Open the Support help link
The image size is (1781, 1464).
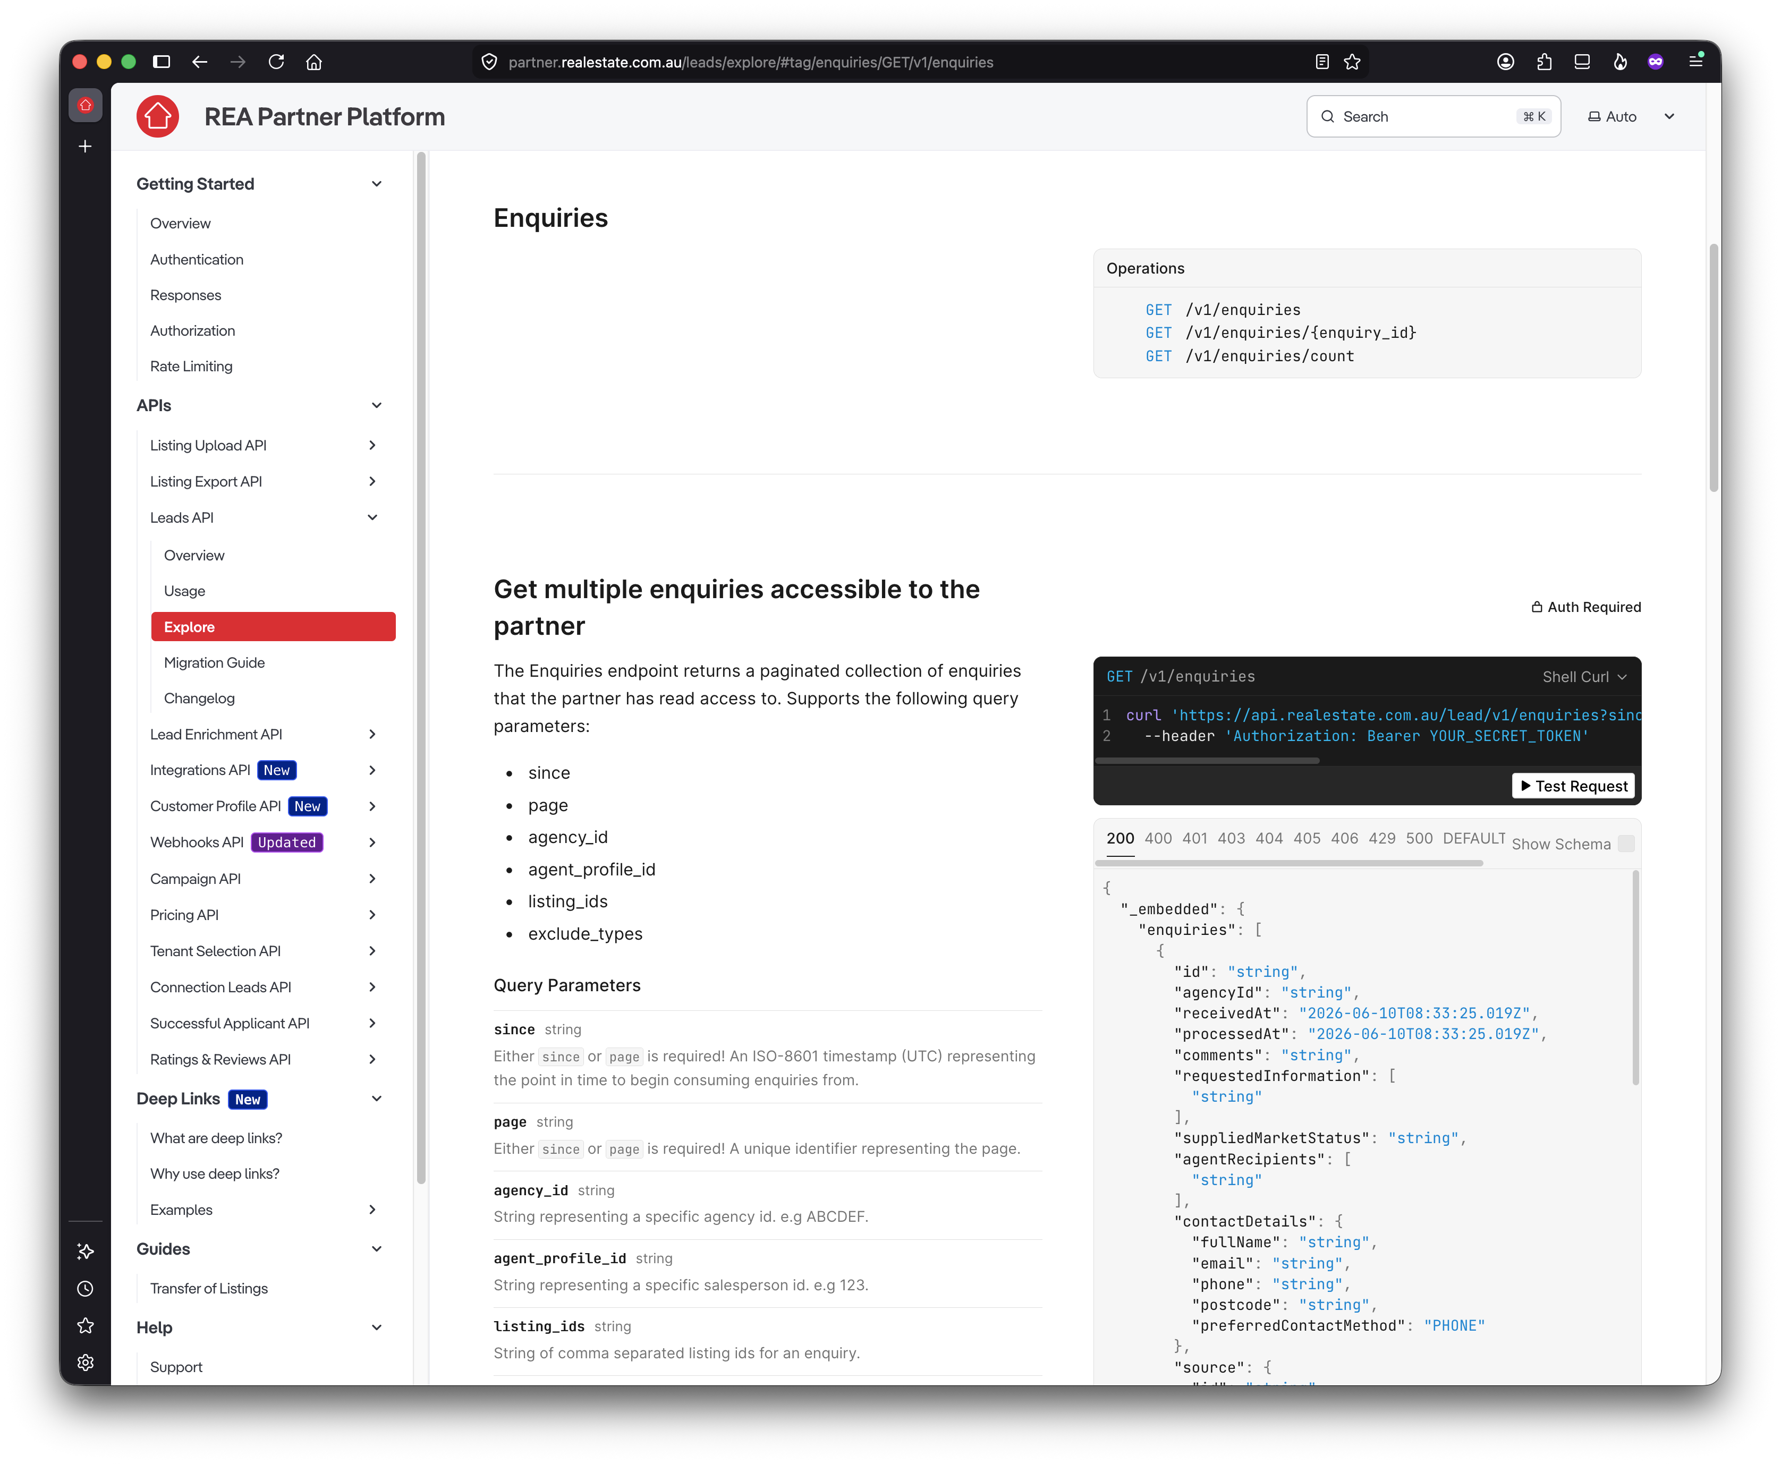pyautogui.click(x=175, y=1367)
